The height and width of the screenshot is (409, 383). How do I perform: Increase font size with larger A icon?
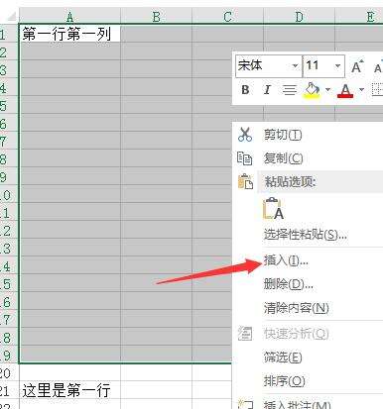pyautogui.click(x=357, y=67)
